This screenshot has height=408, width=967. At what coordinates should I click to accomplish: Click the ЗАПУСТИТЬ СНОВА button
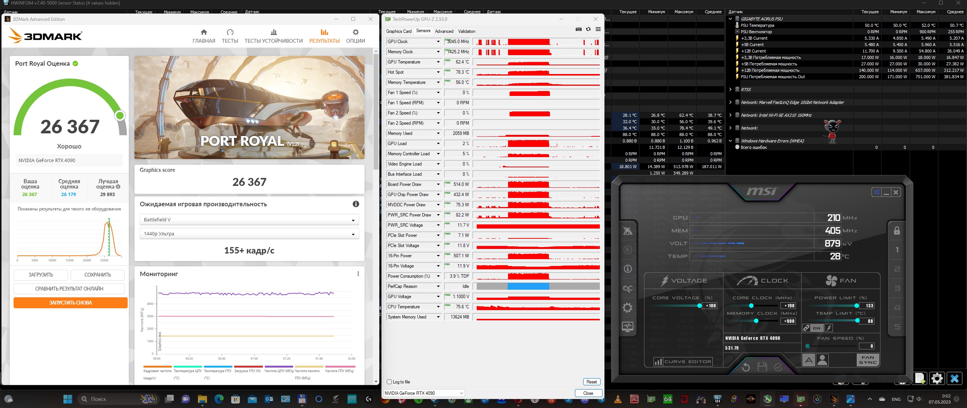71,303
